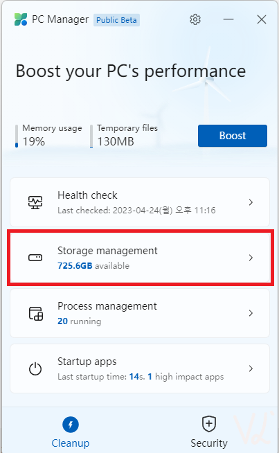Click the PC Manager title text

[60, 19]
